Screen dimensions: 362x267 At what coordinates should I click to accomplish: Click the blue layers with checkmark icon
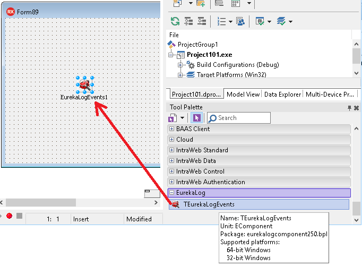point(281,21)
